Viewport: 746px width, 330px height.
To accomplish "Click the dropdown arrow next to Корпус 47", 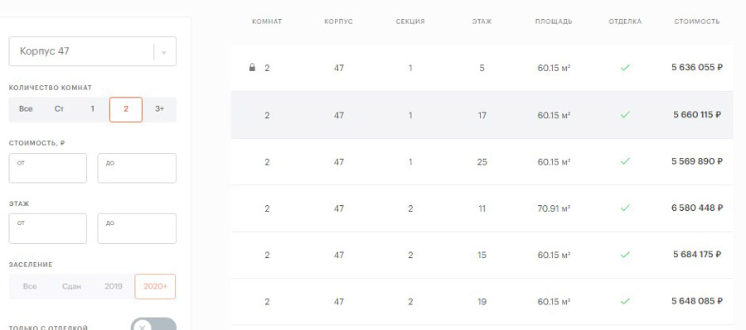I will pos(163,52).
